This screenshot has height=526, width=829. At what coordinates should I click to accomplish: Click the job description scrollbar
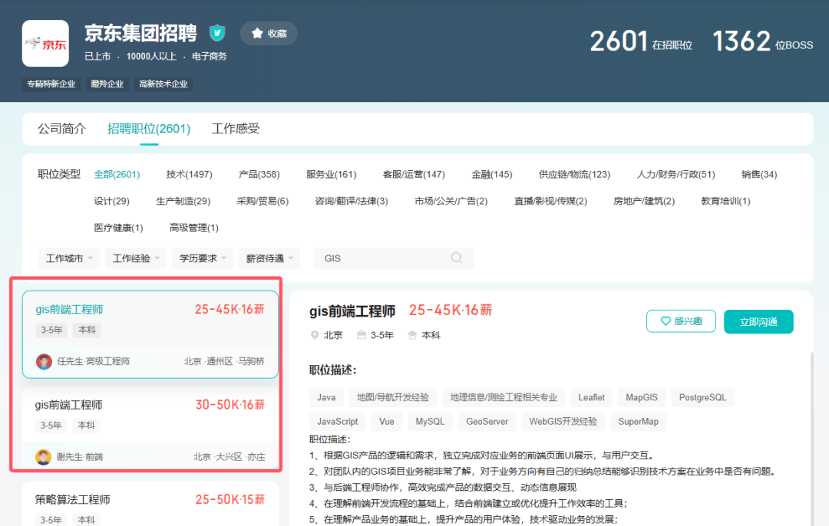tap(811, 439)
